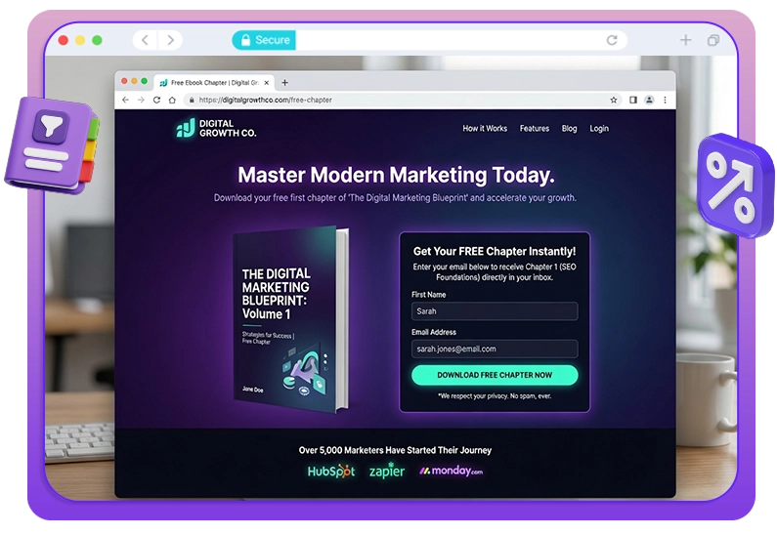Viewport: 777px width, 534px height.
Task: Click the HubSpot logo
Action: point(331,472)
